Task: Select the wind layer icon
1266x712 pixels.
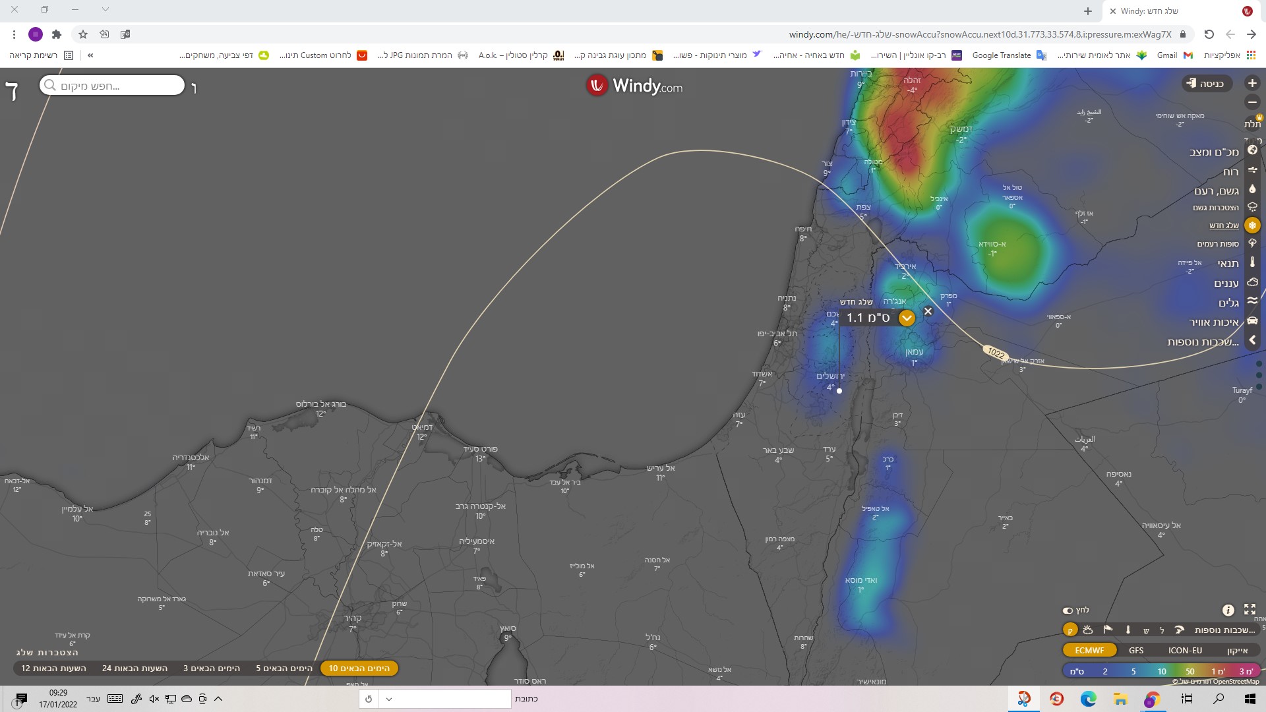Action: (x=1252, y=171)
